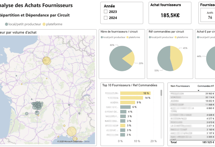Click the 44% label of Achat € pie

pos(199,56)
